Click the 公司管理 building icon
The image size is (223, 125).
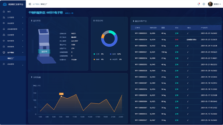pyautogui.click(x=3, y=17)
